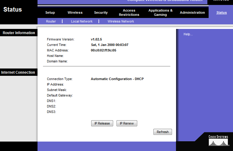The height and width of the screenshot is (151, 233).
Task: Select the Applications & Gaming tab
Action: (x=160, y=12)
